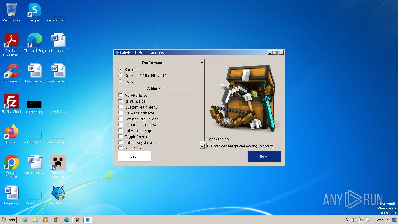Viewport: 398px width, 224px height.
Task: Select the FileZilla Client desktop icon
Action: point(11,104)
